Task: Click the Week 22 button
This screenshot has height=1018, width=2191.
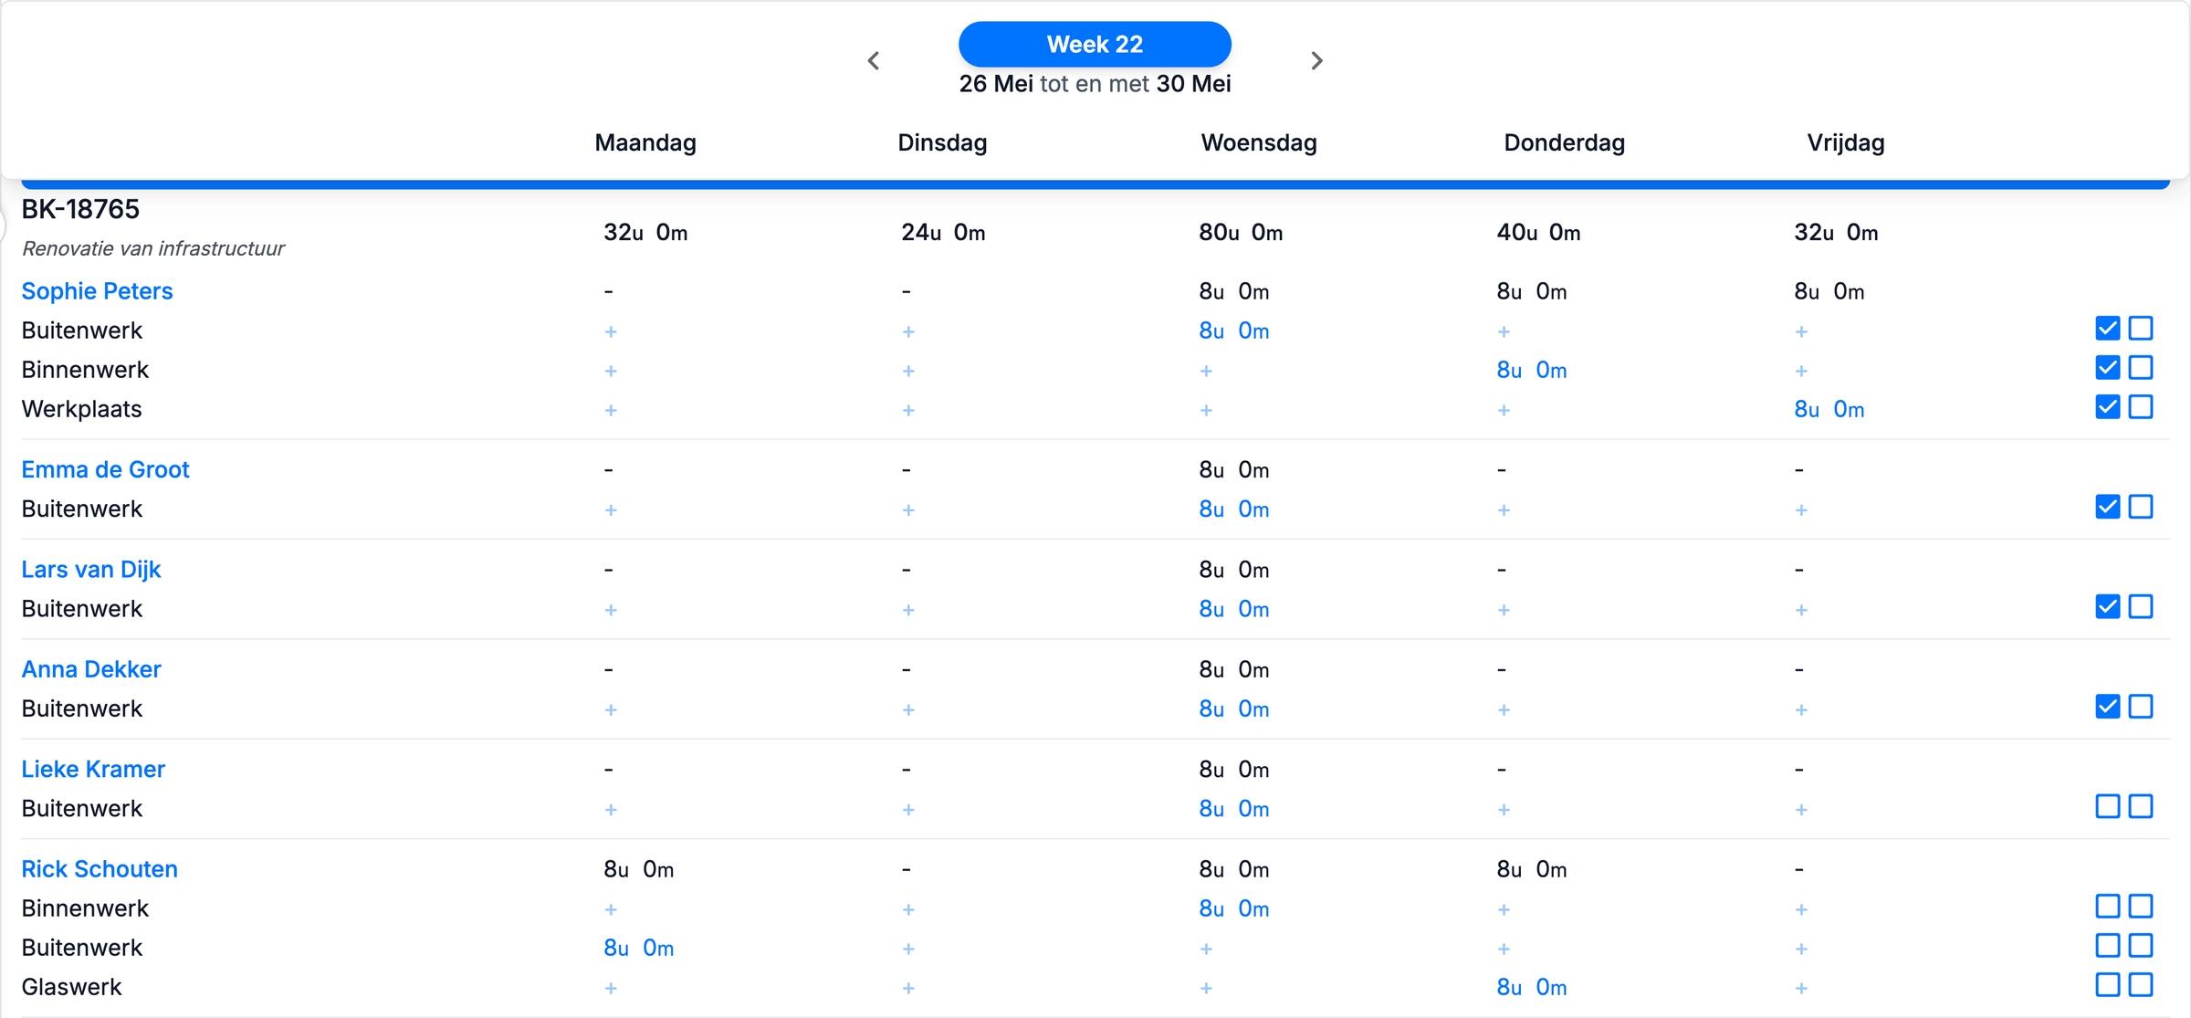Action: 1094,43
